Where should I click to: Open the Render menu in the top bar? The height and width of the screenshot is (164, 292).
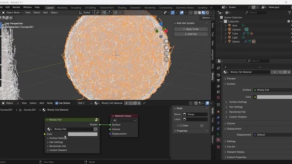[16, 7]
